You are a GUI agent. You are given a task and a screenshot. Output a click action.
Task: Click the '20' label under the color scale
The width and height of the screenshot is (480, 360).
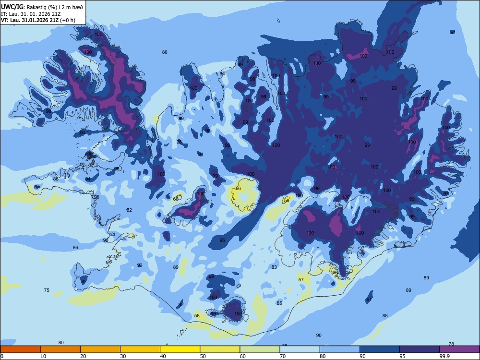(83, 356)
